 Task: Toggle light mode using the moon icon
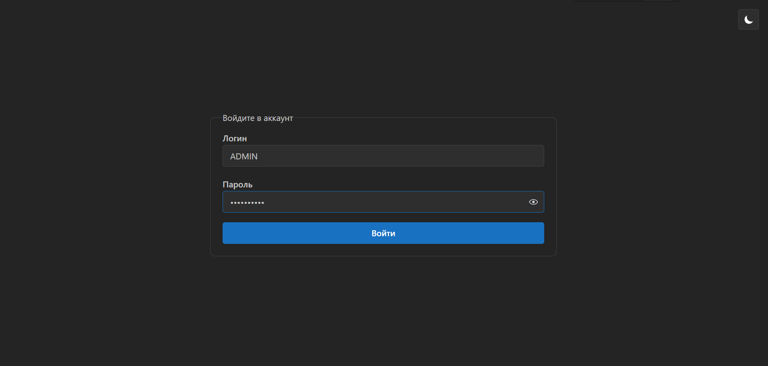pyautogui.click(x=748, y=20)
